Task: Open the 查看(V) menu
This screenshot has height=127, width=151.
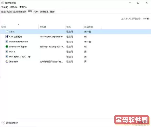Action: pos(23,7)
